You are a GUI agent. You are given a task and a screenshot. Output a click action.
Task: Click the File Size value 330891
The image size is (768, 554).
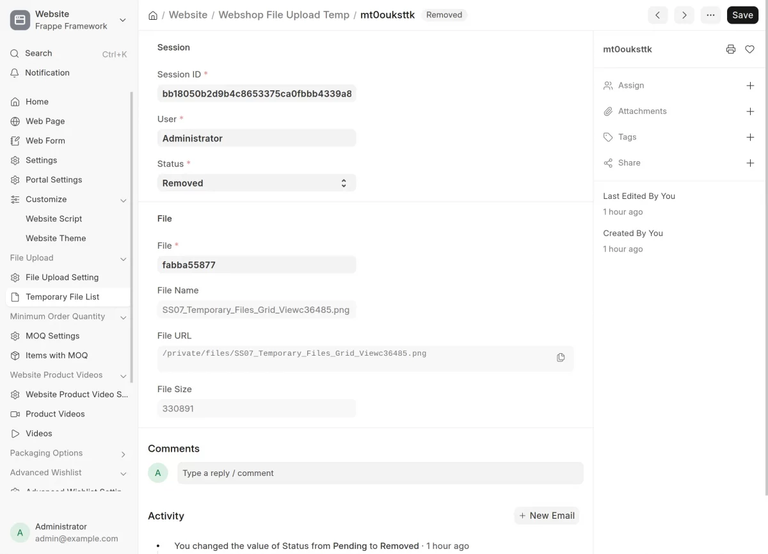click(x=257, y=408)
